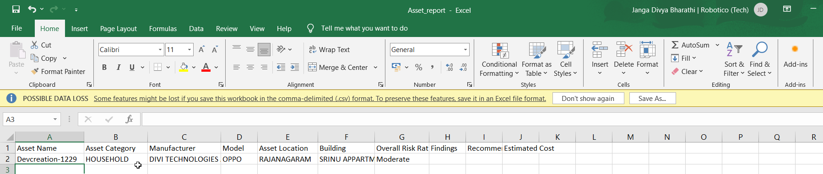Expand the Name Box dropdown

55,119
